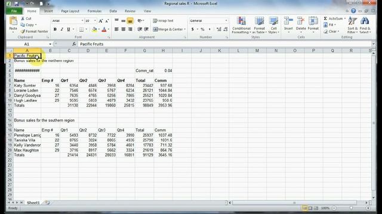Screen dimensions: 382x214
Task: Toggle Italic formatting
Action: tap(62, 29)
